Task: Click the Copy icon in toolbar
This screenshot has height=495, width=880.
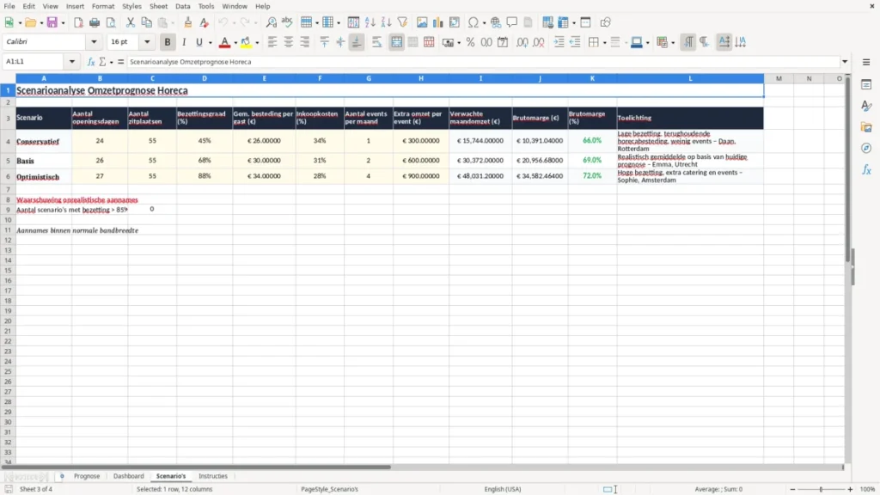Action: [x=146, y=22]
